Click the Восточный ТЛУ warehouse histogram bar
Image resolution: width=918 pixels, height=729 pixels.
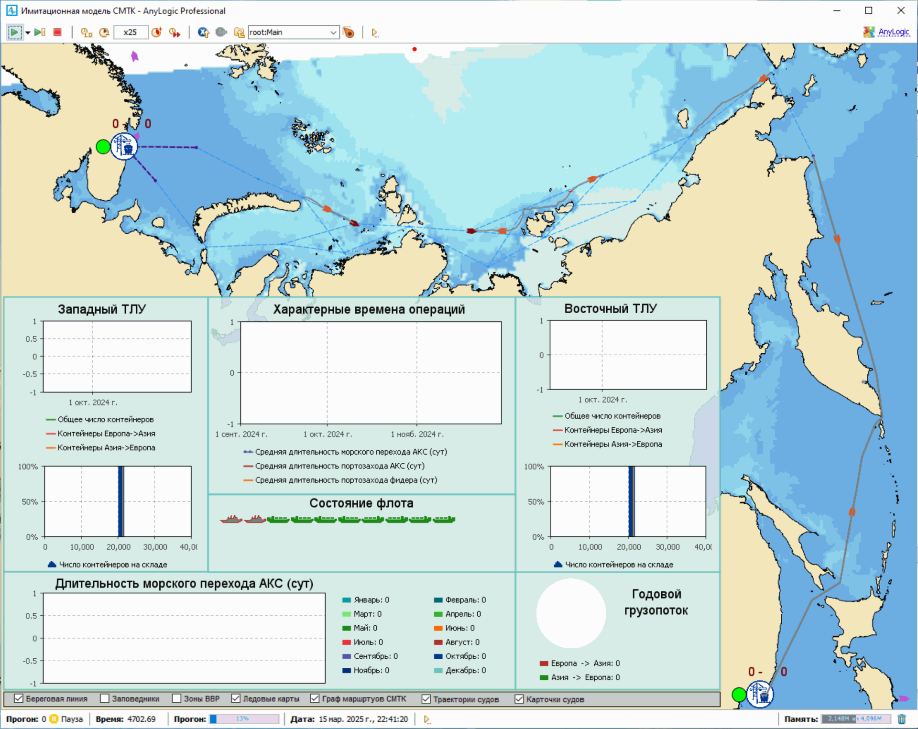tap(631, 501)
